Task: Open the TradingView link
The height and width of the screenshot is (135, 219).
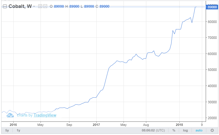Action: (x=45, y=115)
